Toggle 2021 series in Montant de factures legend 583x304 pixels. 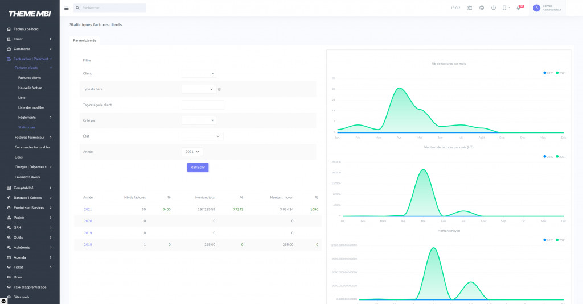[560, 156]
